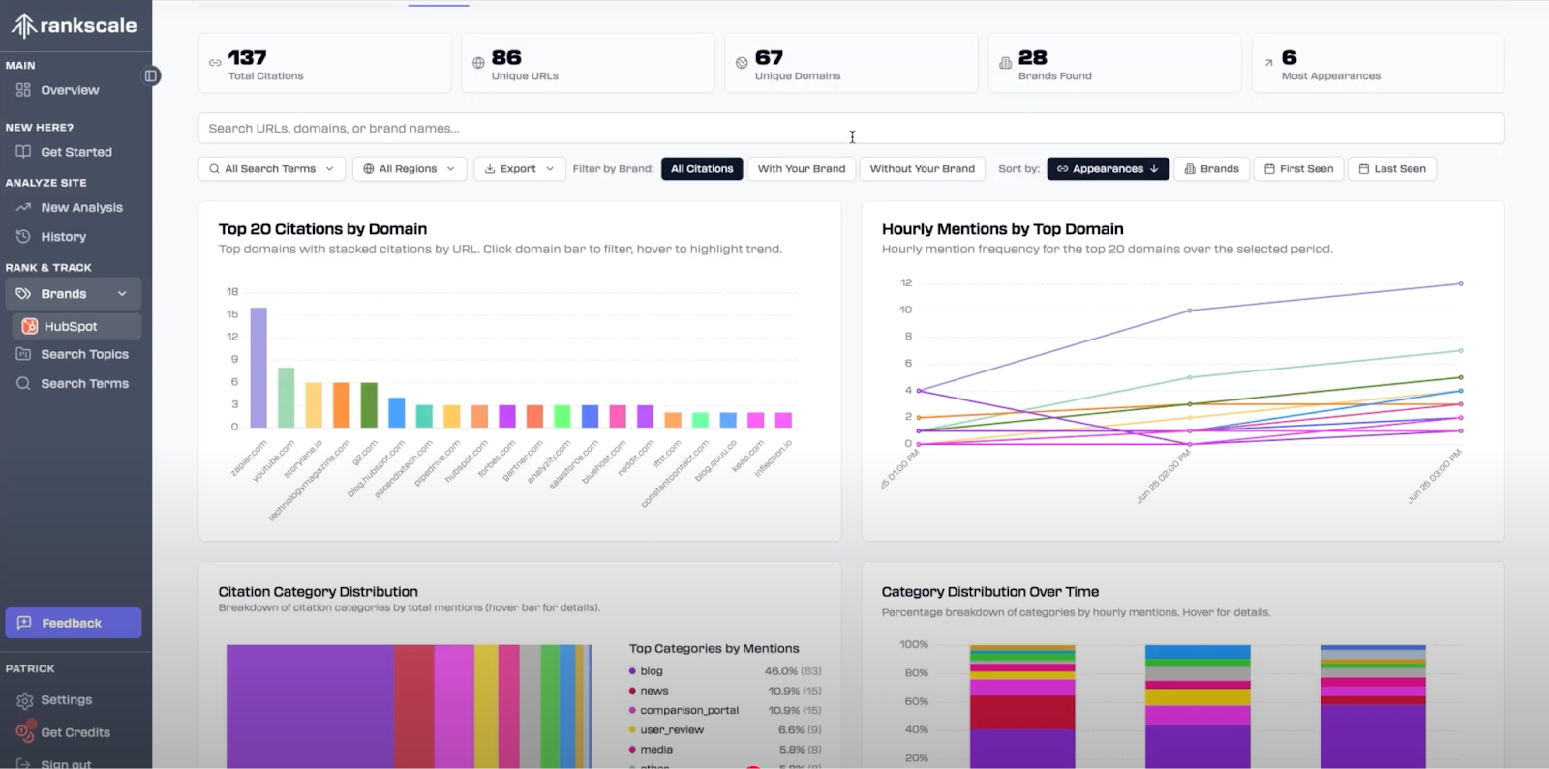Click the Get Credits coins icon
The width and height of the screenshot is (1549, 769).
(x=24, y=732)
